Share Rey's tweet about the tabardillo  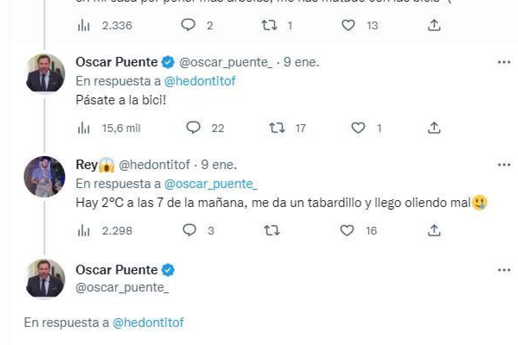point(434,231)
